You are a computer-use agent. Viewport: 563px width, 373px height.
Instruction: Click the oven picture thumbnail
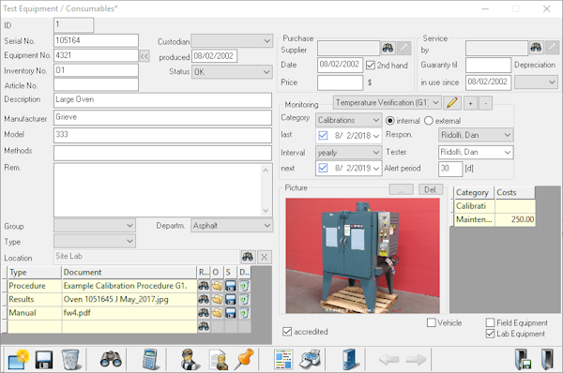click(362, 256)
